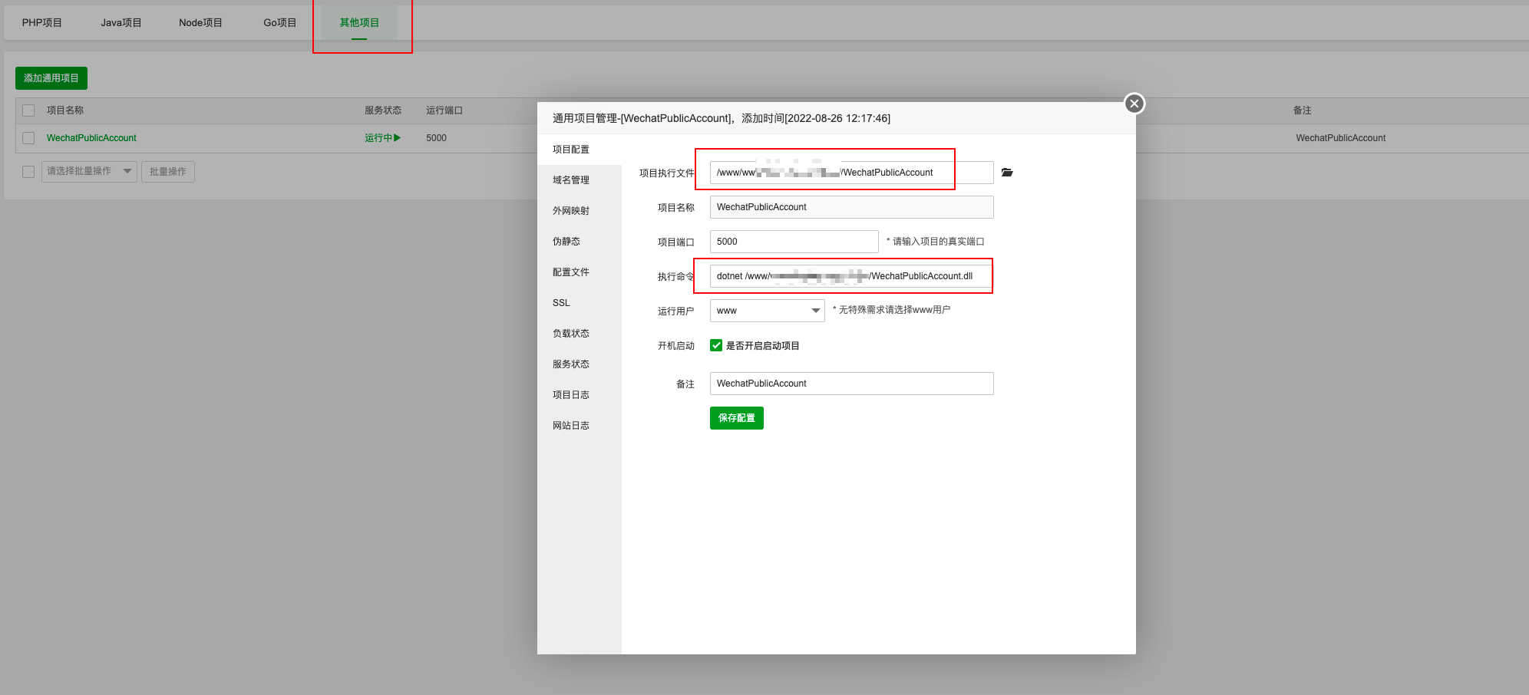
Task: Focus the 备注 remark field
Action: tap(852, 384)
